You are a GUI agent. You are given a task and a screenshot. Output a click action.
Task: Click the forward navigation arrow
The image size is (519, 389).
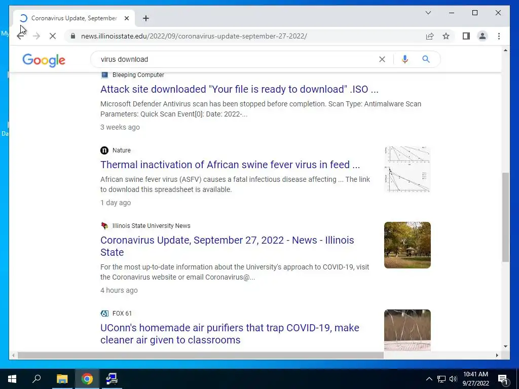click(36, 36)
